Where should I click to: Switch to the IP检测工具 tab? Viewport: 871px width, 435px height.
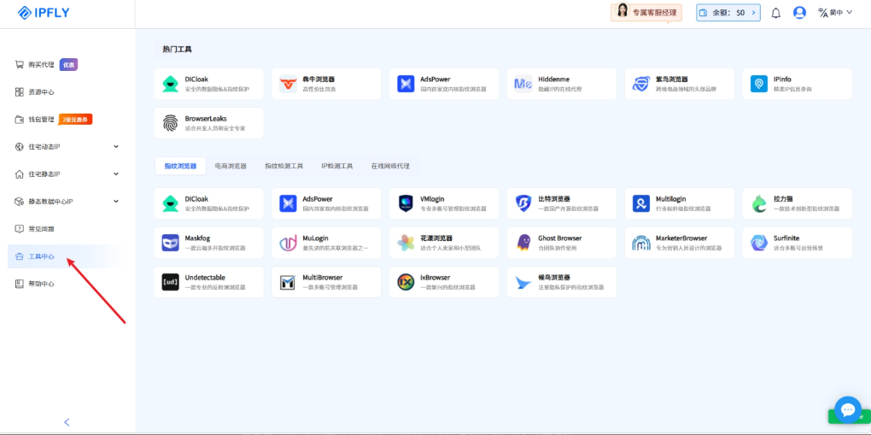coord(337,166)
